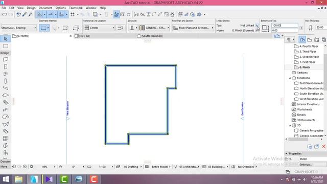Select the Railing tool in toolbox
The height and width of the screenshot is (184, 327).
pyautogui.click(x=6, y=109)
